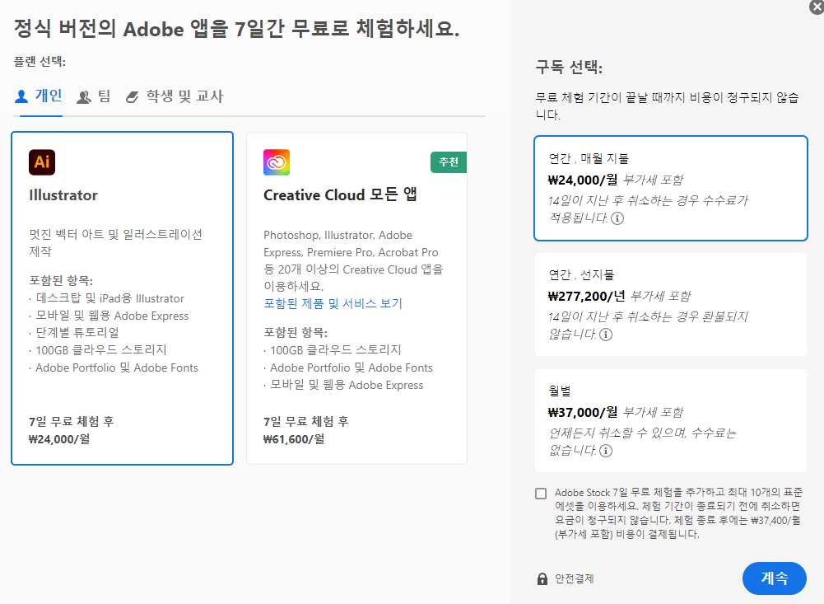The width and height of the screenshot is (824, 604).
Task: Click the 구독 선택: heading
Action: point(569,68)
